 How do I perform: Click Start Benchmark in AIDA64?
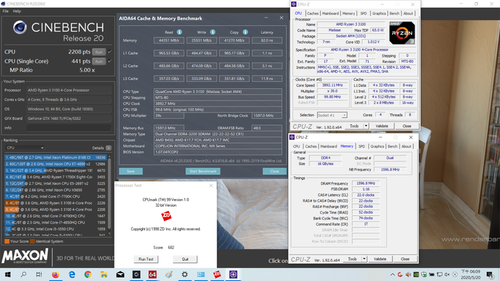(x=203, y=171)
